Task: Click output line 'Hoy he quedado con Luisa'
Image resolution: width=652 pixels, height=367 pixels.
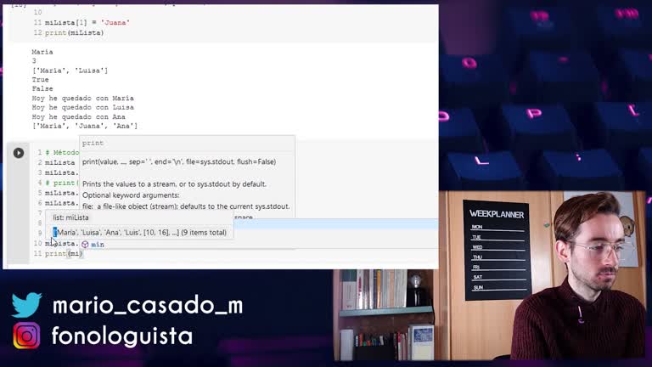Action: tap(82, 107)
